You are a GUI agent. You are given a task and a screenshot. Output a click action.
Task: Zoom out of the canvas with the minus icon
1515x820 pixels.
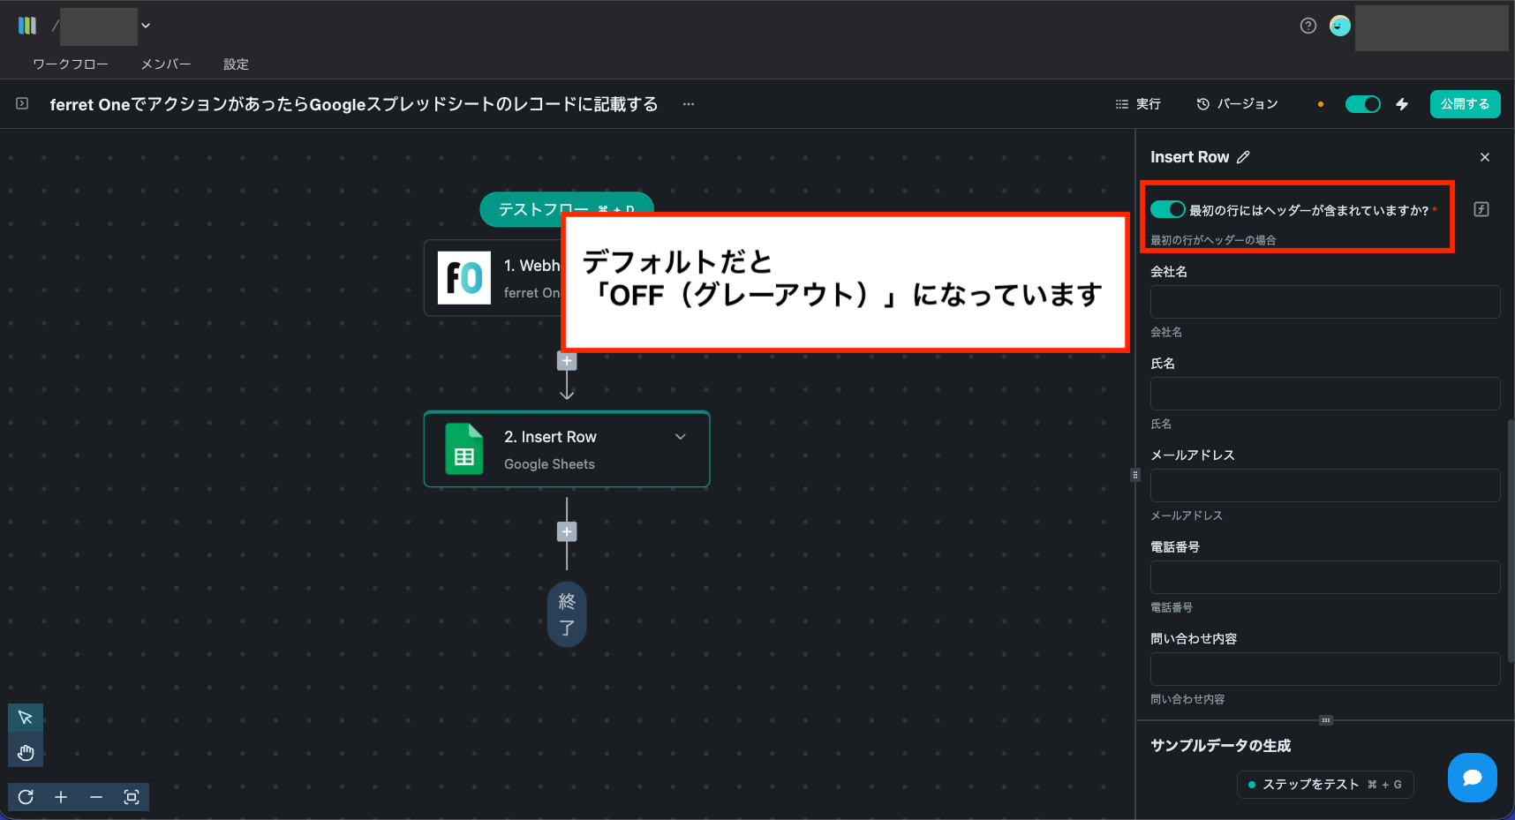tap(96, 797)
